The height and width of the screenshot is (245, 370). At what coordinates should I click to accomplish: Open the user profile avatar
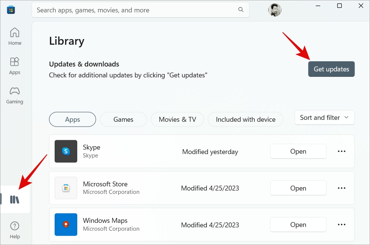tap(275, 10)
